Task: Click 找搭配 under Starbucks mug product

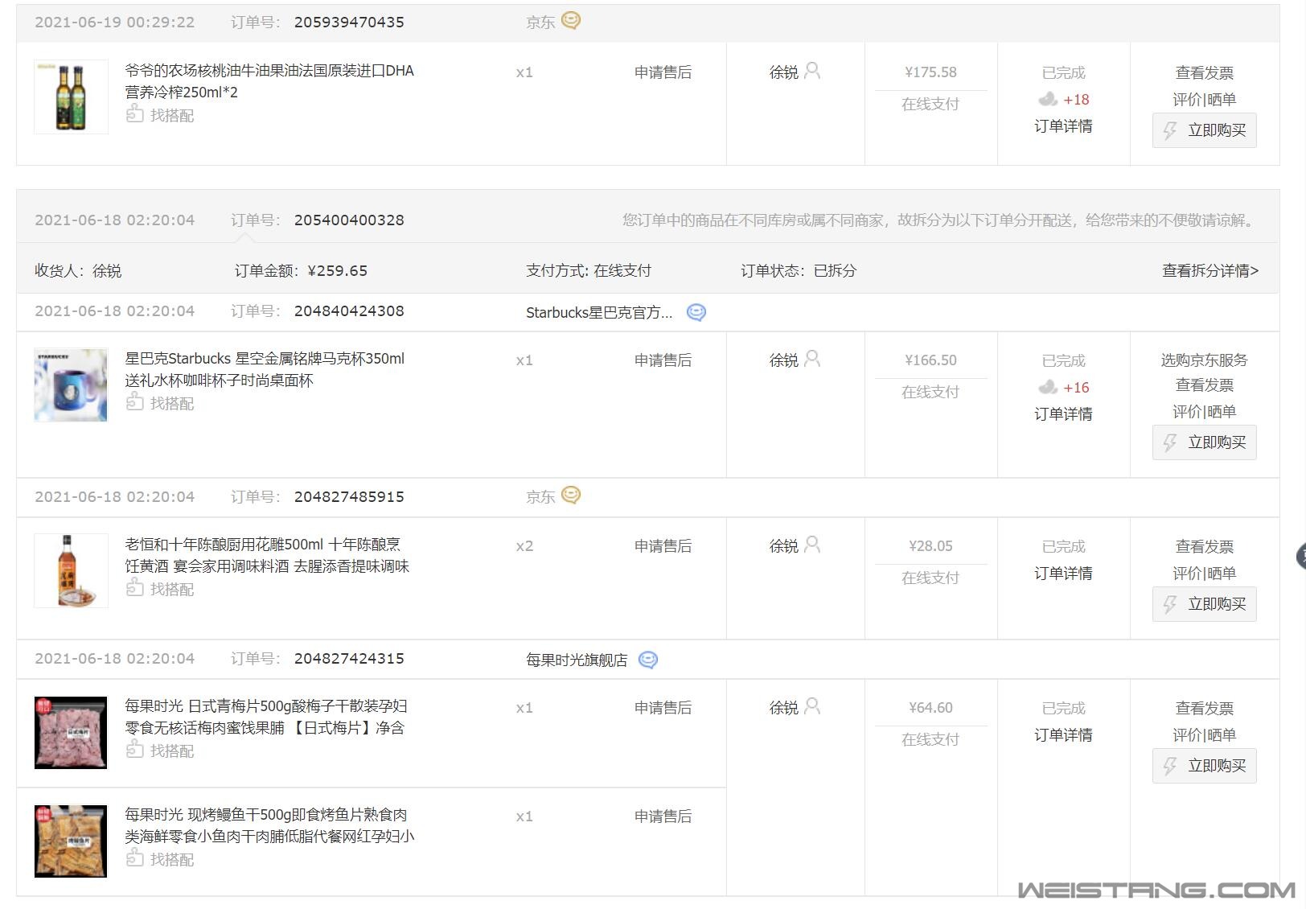Action: 160,403
